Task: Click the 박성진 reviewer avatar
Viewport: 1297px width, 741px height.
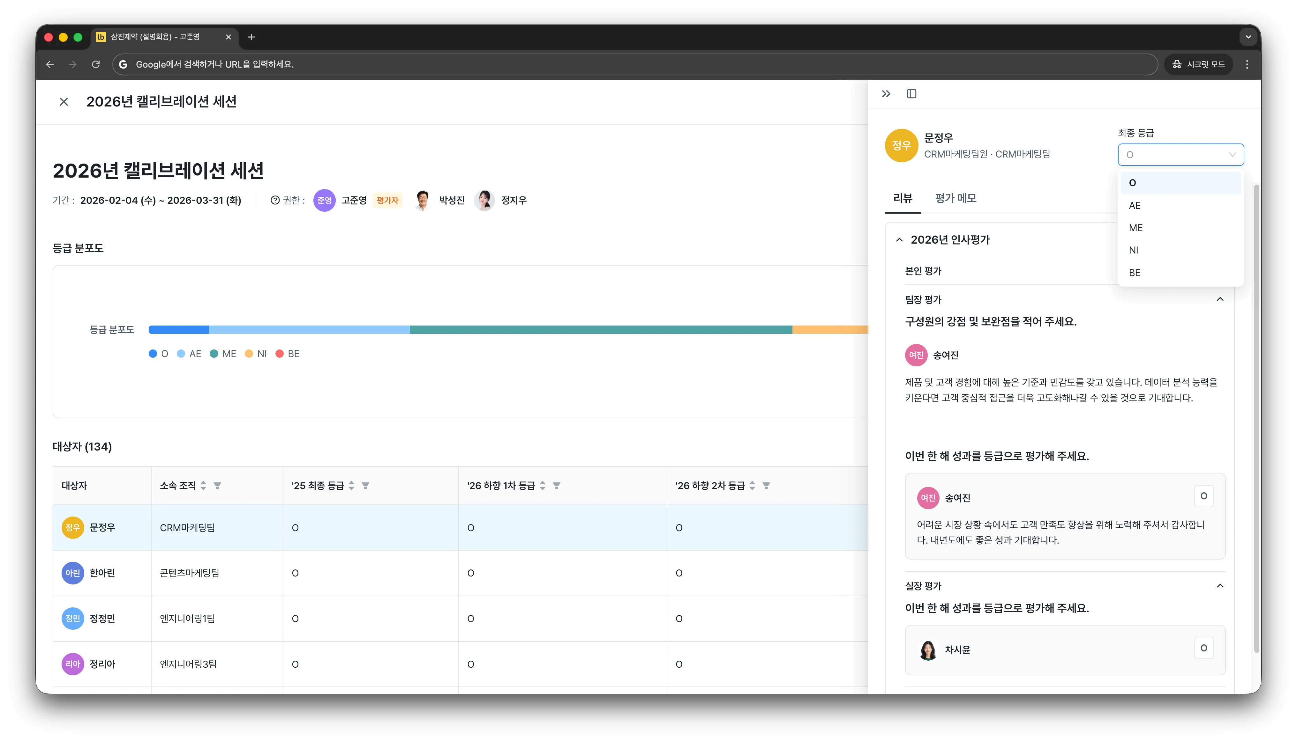Action: pyautogui.click(x=422, y=200)
